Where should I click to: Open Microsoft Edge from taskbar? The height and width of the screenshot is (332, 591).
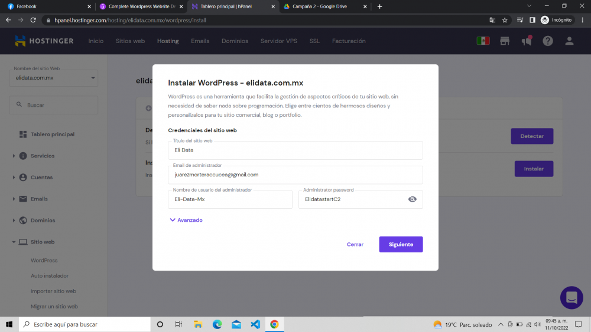pyautogui.click(x=217, y=324)
